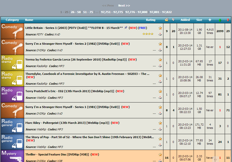Screen dimensions: 232x162
Task: Click 171.72 MB size cell
Action: pos(199,126)
